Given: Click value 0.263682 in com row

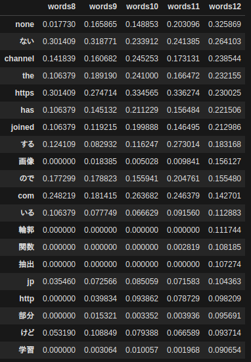Looking at the screenshot, I should (x=142, y=196).
